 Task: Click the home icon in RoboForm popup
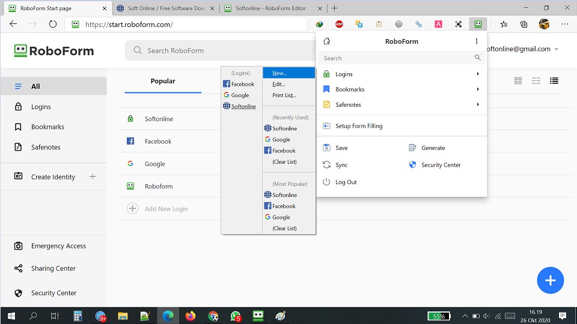[327, 41]
